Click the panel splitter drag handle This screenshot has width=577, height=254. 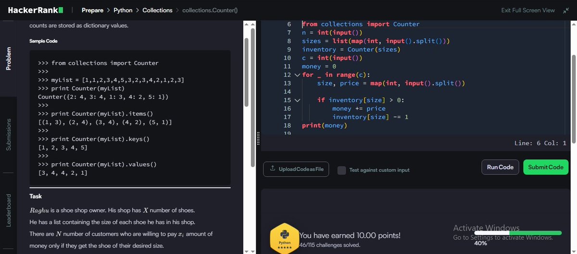click(259, 138)
